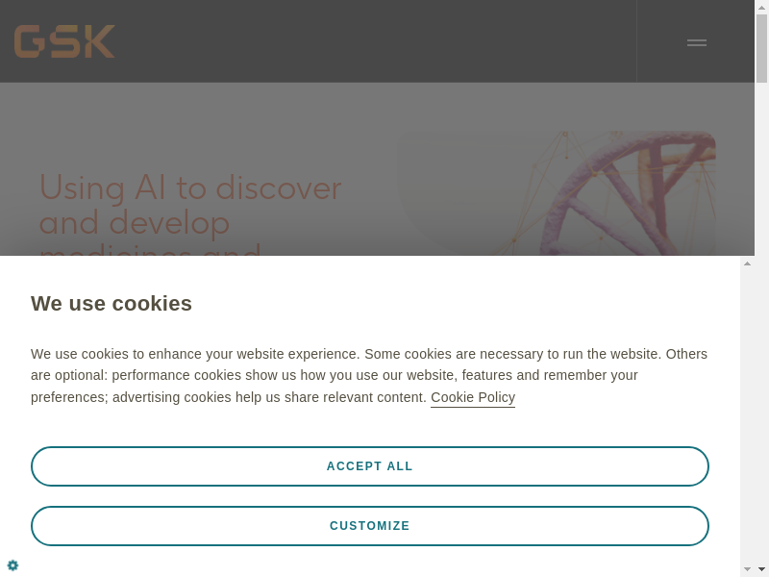Click the page scrollbar up arrow
769x577 pixels.
(761, 7)
